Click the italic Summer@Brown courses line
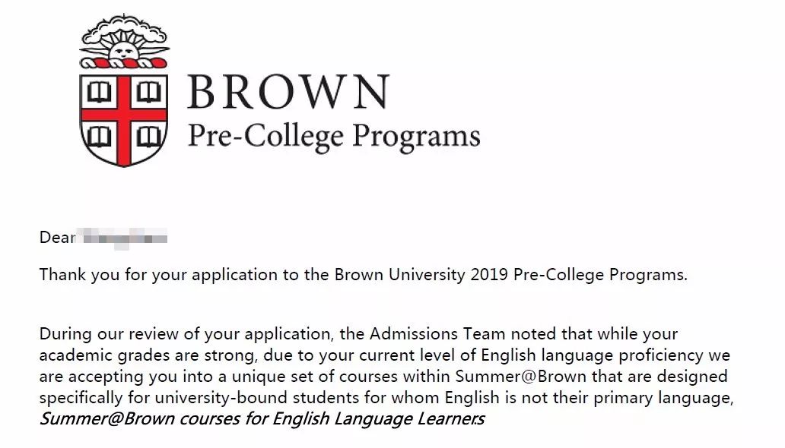Viewport: 785px width, 448px height. [x=262, y=419]
